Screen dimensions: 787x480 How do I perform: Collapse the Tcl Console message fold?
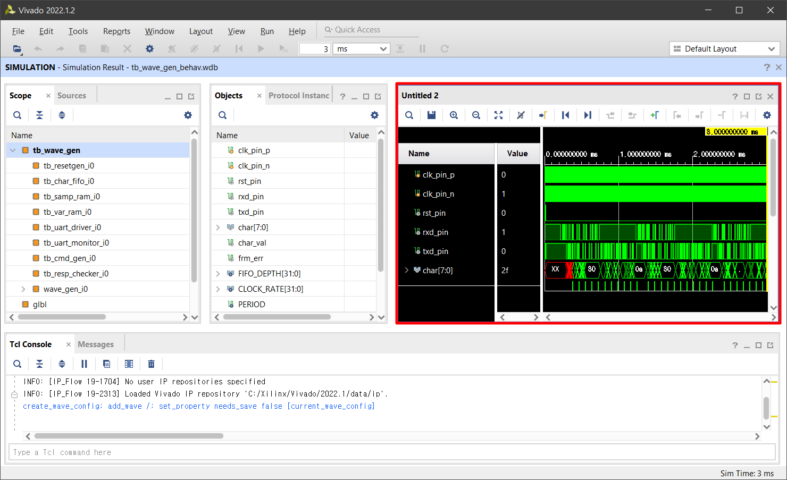(14, 394)
